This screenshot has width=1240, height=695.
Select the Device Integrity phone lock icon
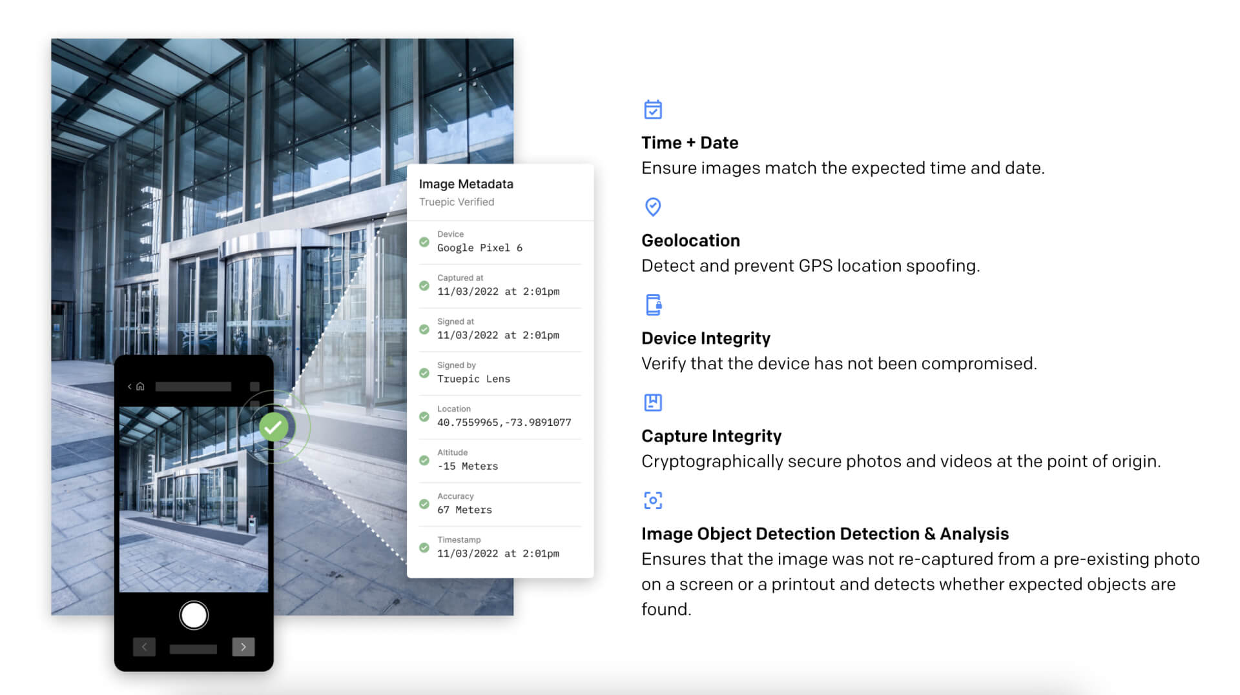tap(654, 305)
